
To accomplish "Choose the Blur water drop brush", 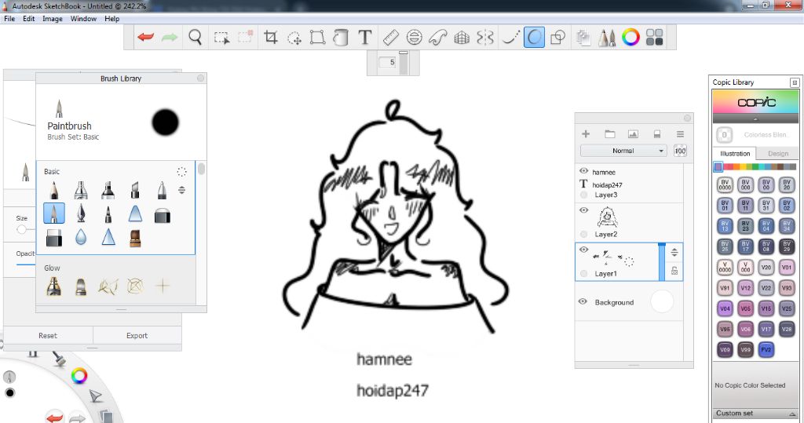I will (81, 237).
